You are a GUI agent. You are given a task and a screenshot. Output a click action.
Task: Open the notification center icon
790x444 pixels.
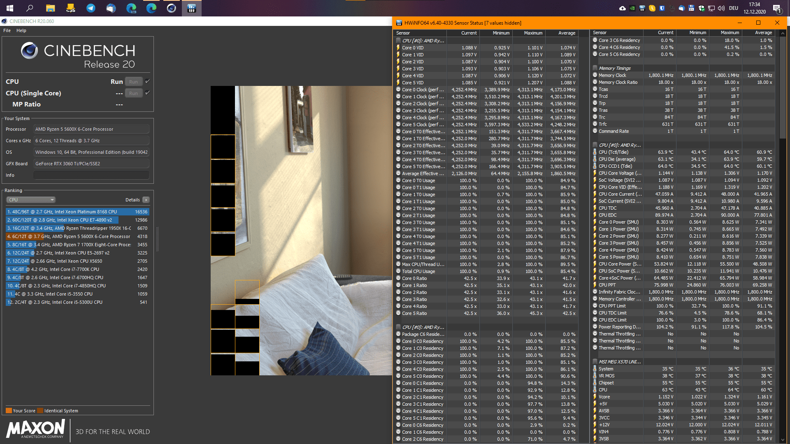coord(777,8)
